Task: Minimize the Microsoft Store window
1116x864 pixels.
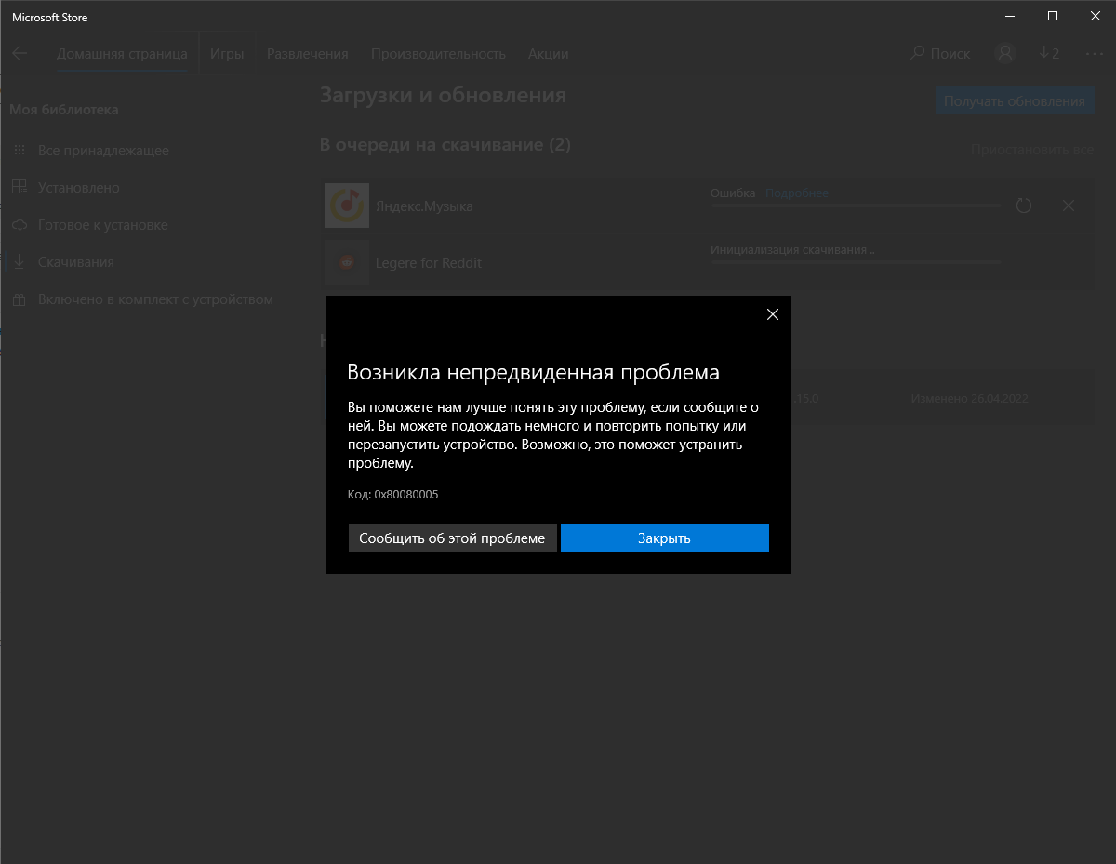Action: coord(1009,16)
